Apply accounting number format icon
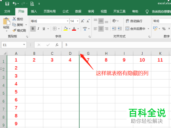171x128 pixels. point(155,29)
